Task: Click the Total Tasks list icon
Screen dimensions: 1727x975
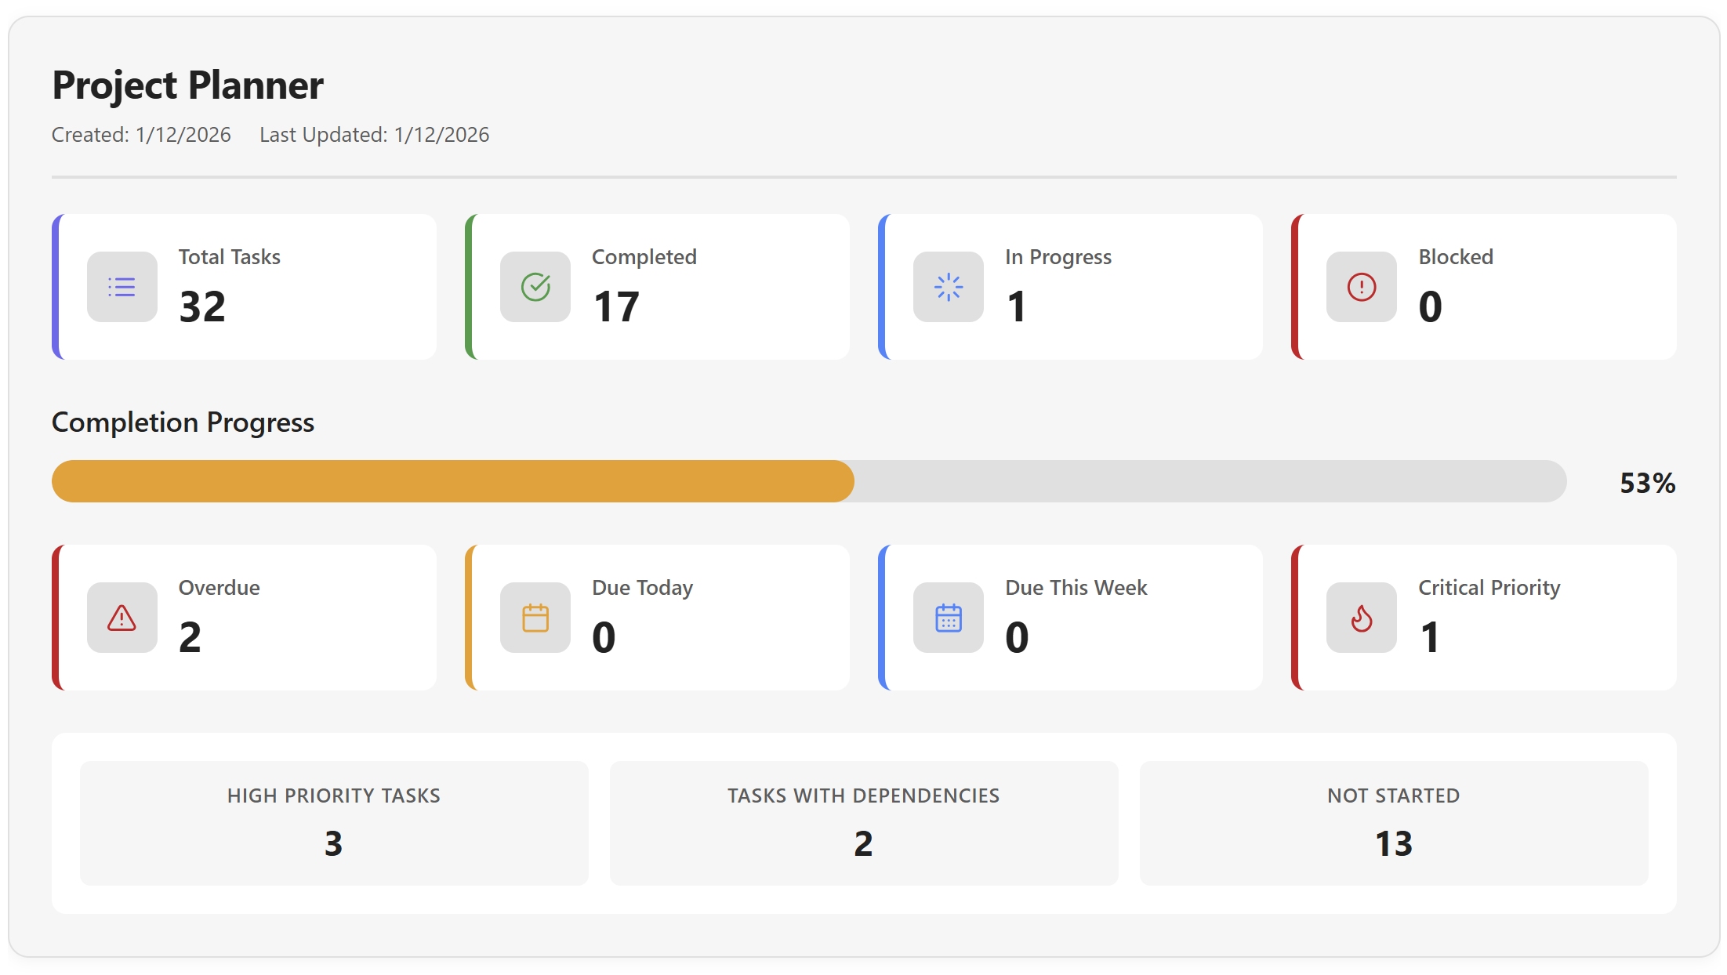Action: pos(122,287)
